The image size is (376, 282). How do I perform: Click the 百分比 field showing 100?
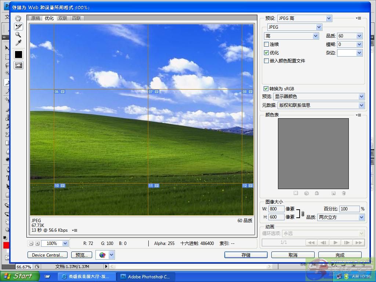click(350, 209)
